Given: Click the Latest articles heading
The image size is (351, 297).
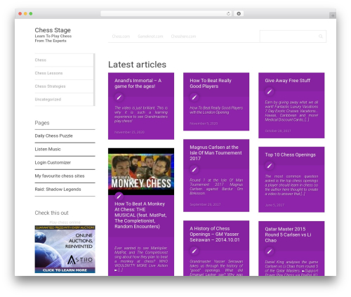Looking at the screenshot, I should (x=137, y=65).
